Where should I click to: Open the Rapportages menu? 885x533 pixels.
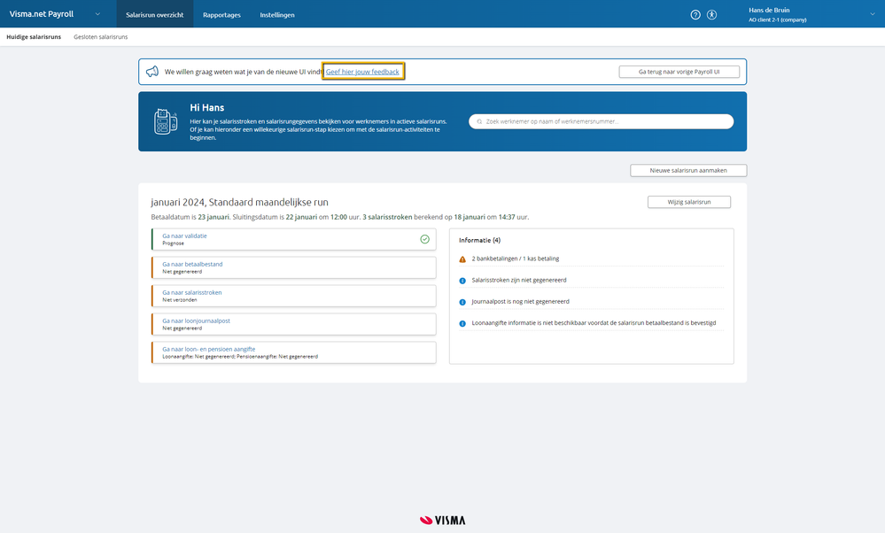[x=221, y=15]
